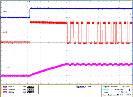Click the 500M bandwidth badge for C1
This screenshot has width=133, height=97.
coord(30,87)
